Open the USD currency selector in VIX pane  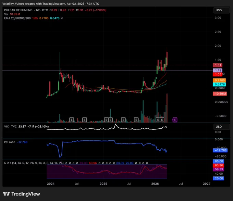[x=221, y=127]
